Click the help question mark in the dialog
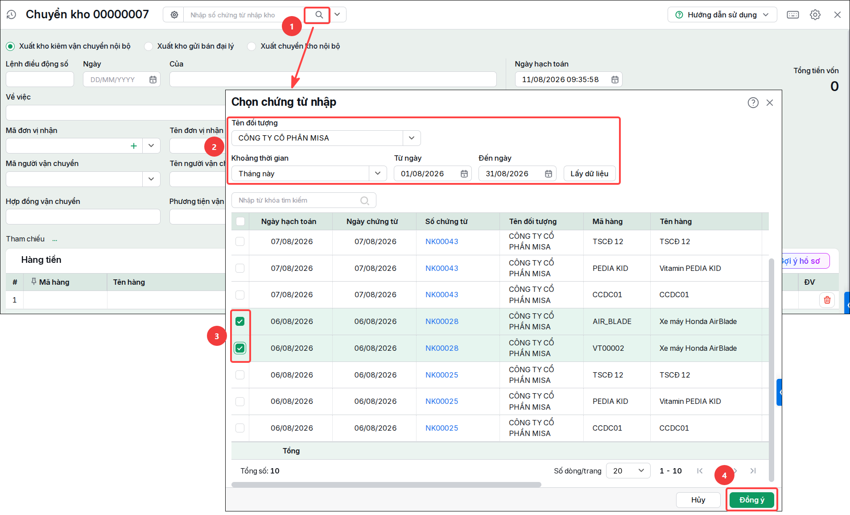 (753, 103)
